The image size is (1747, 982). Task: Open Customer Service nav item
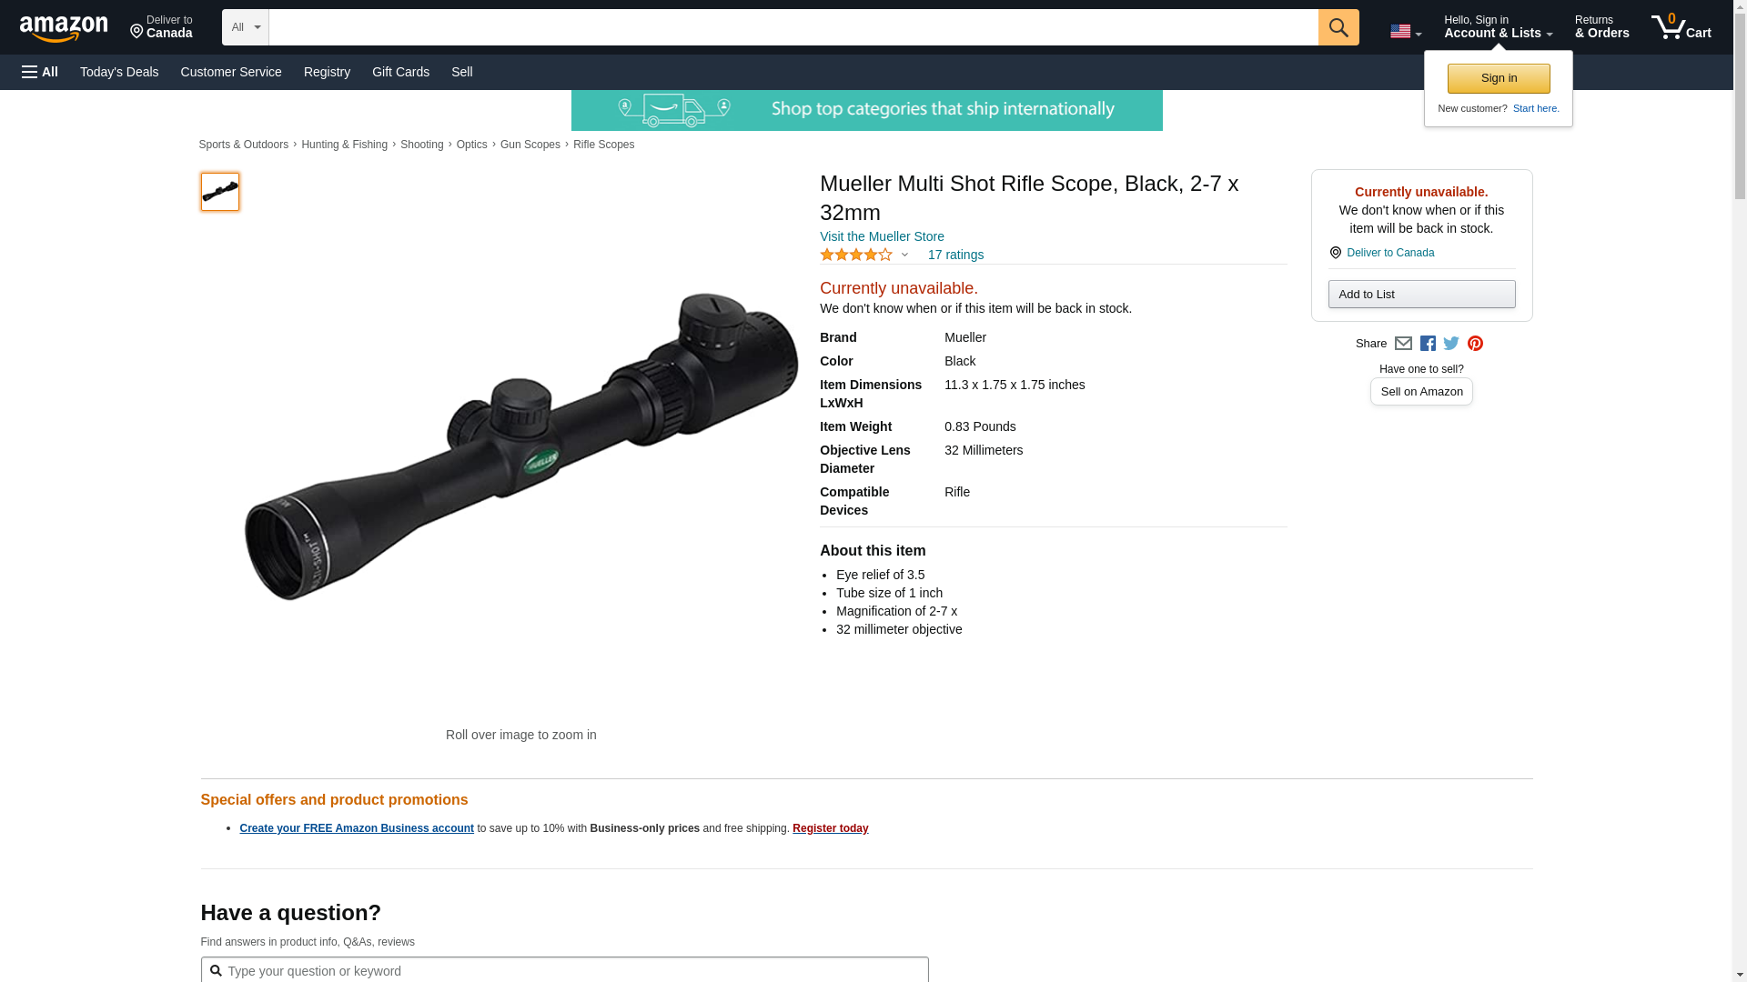tap(231, 72)
